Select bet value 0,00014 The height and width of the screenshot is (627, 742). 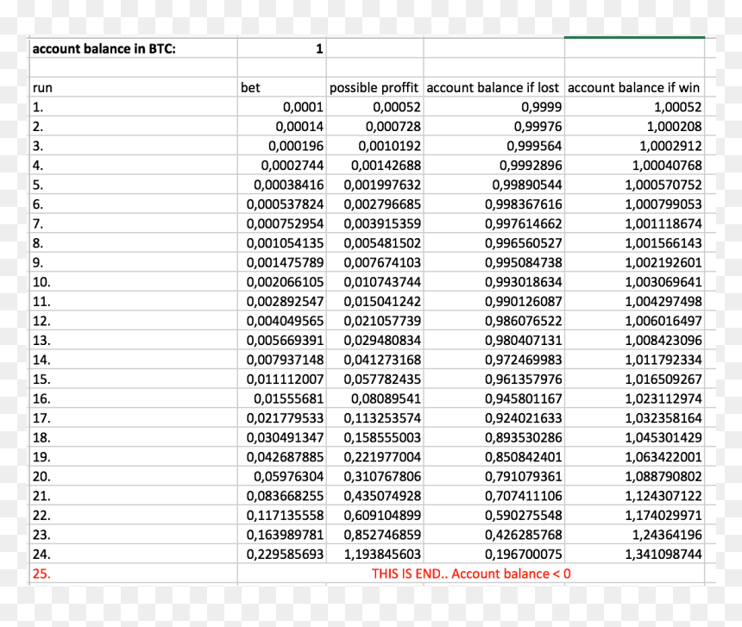(282, 126)
